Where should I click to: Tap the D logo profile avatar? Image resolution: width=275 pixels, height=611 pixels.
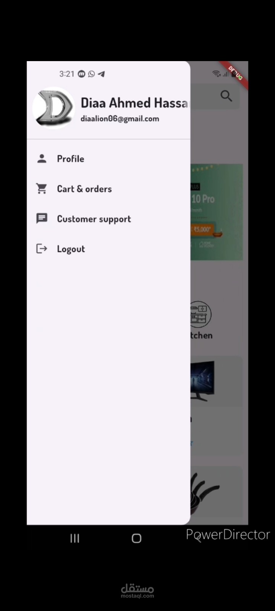[53, 108]
